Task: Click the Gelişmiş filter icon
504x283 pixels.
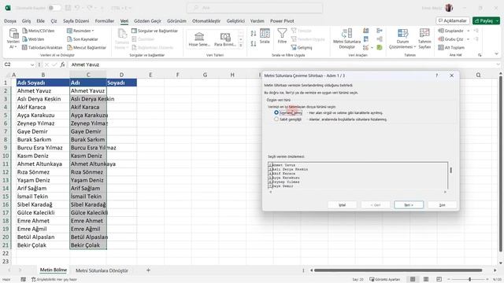Action: [x=294, y=47]
